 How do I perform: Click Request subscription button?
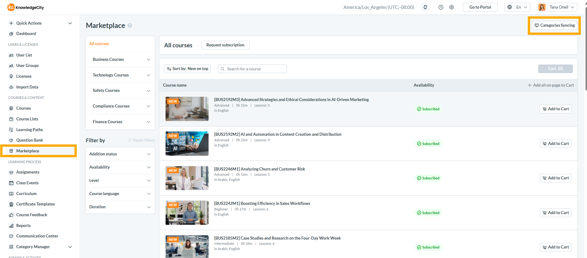pos(225,45)
